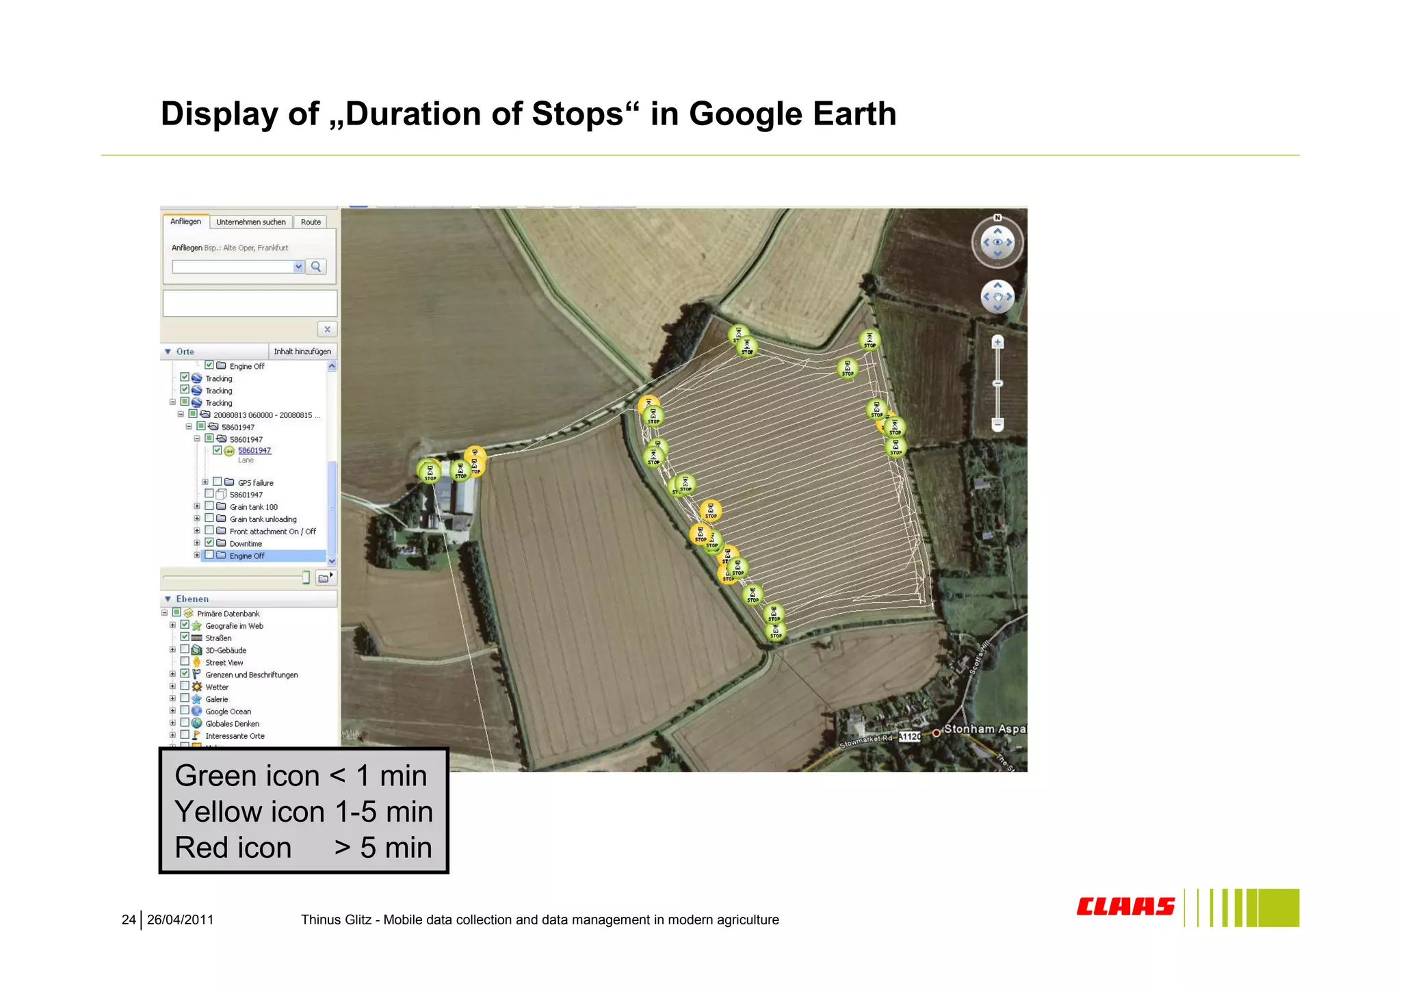Click the Orte list scrollbar thumb
The height and width of the screenshot is (990, 1401).
pos(332,508)
